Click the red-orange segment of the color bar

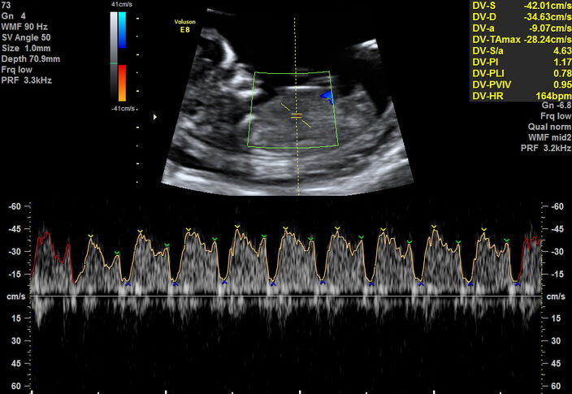point(122,83)
